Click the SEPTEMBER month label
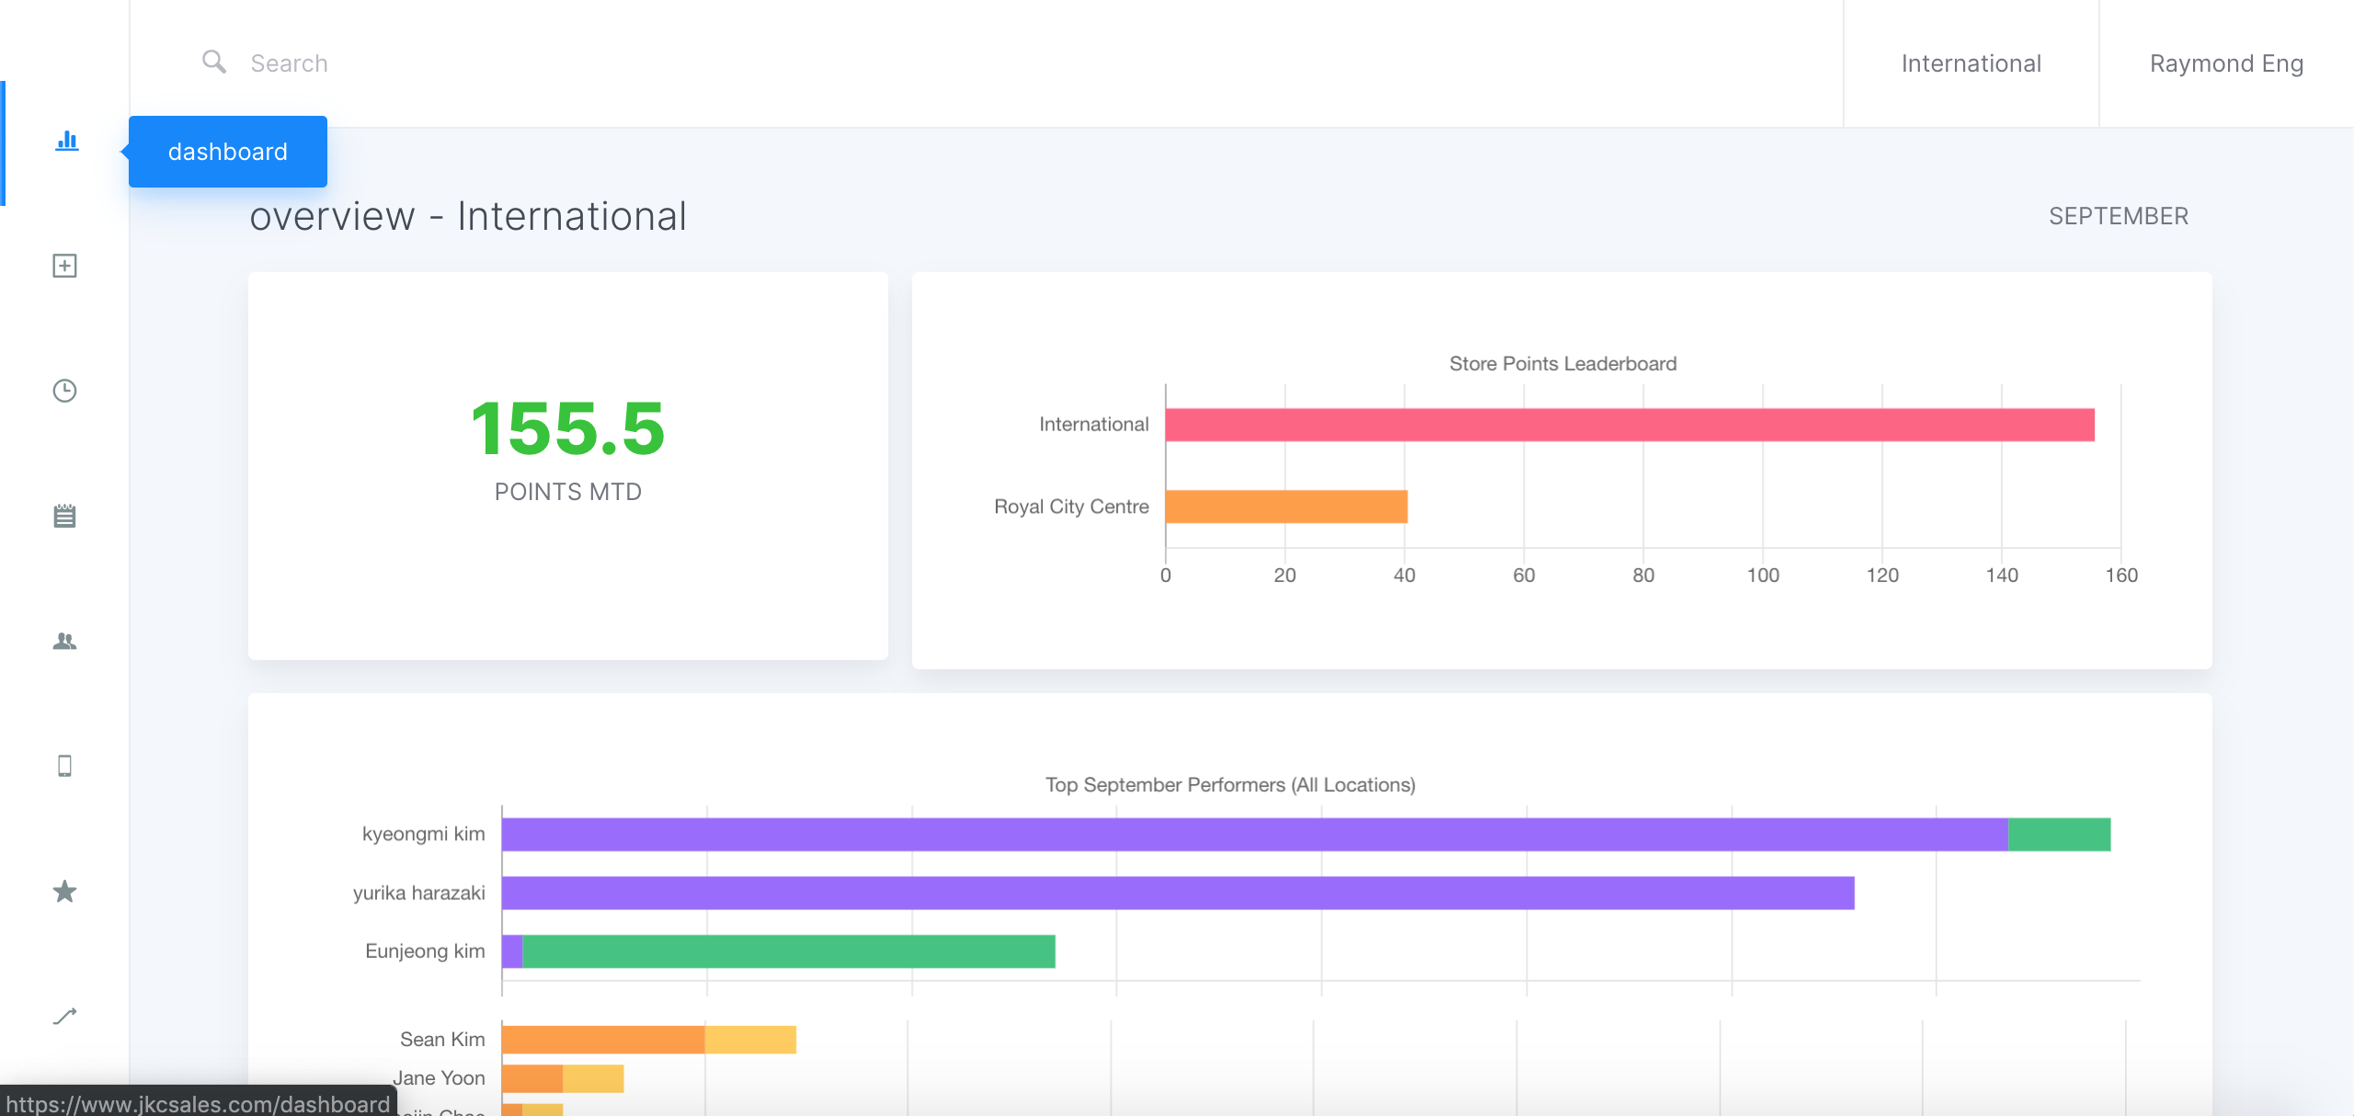Image resolution: width=2354 pixels, height=1116 pixels. click(x=2119, y=216)
